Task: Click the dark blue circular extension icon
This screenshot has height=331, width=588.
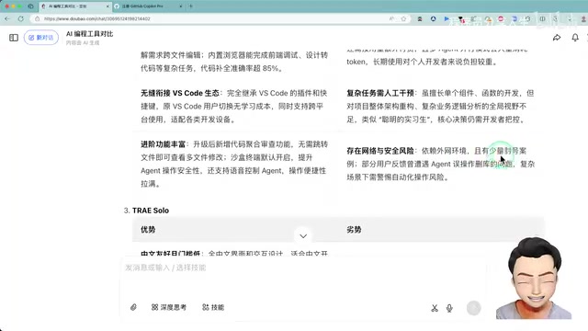Action: [433, 18]
